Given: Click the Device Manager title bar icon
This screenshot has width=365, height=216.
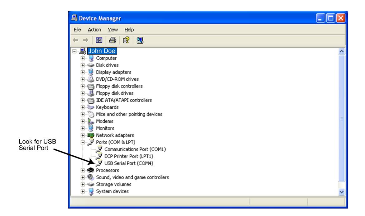Looking at the screenshot, I should (x=74, y=18).
